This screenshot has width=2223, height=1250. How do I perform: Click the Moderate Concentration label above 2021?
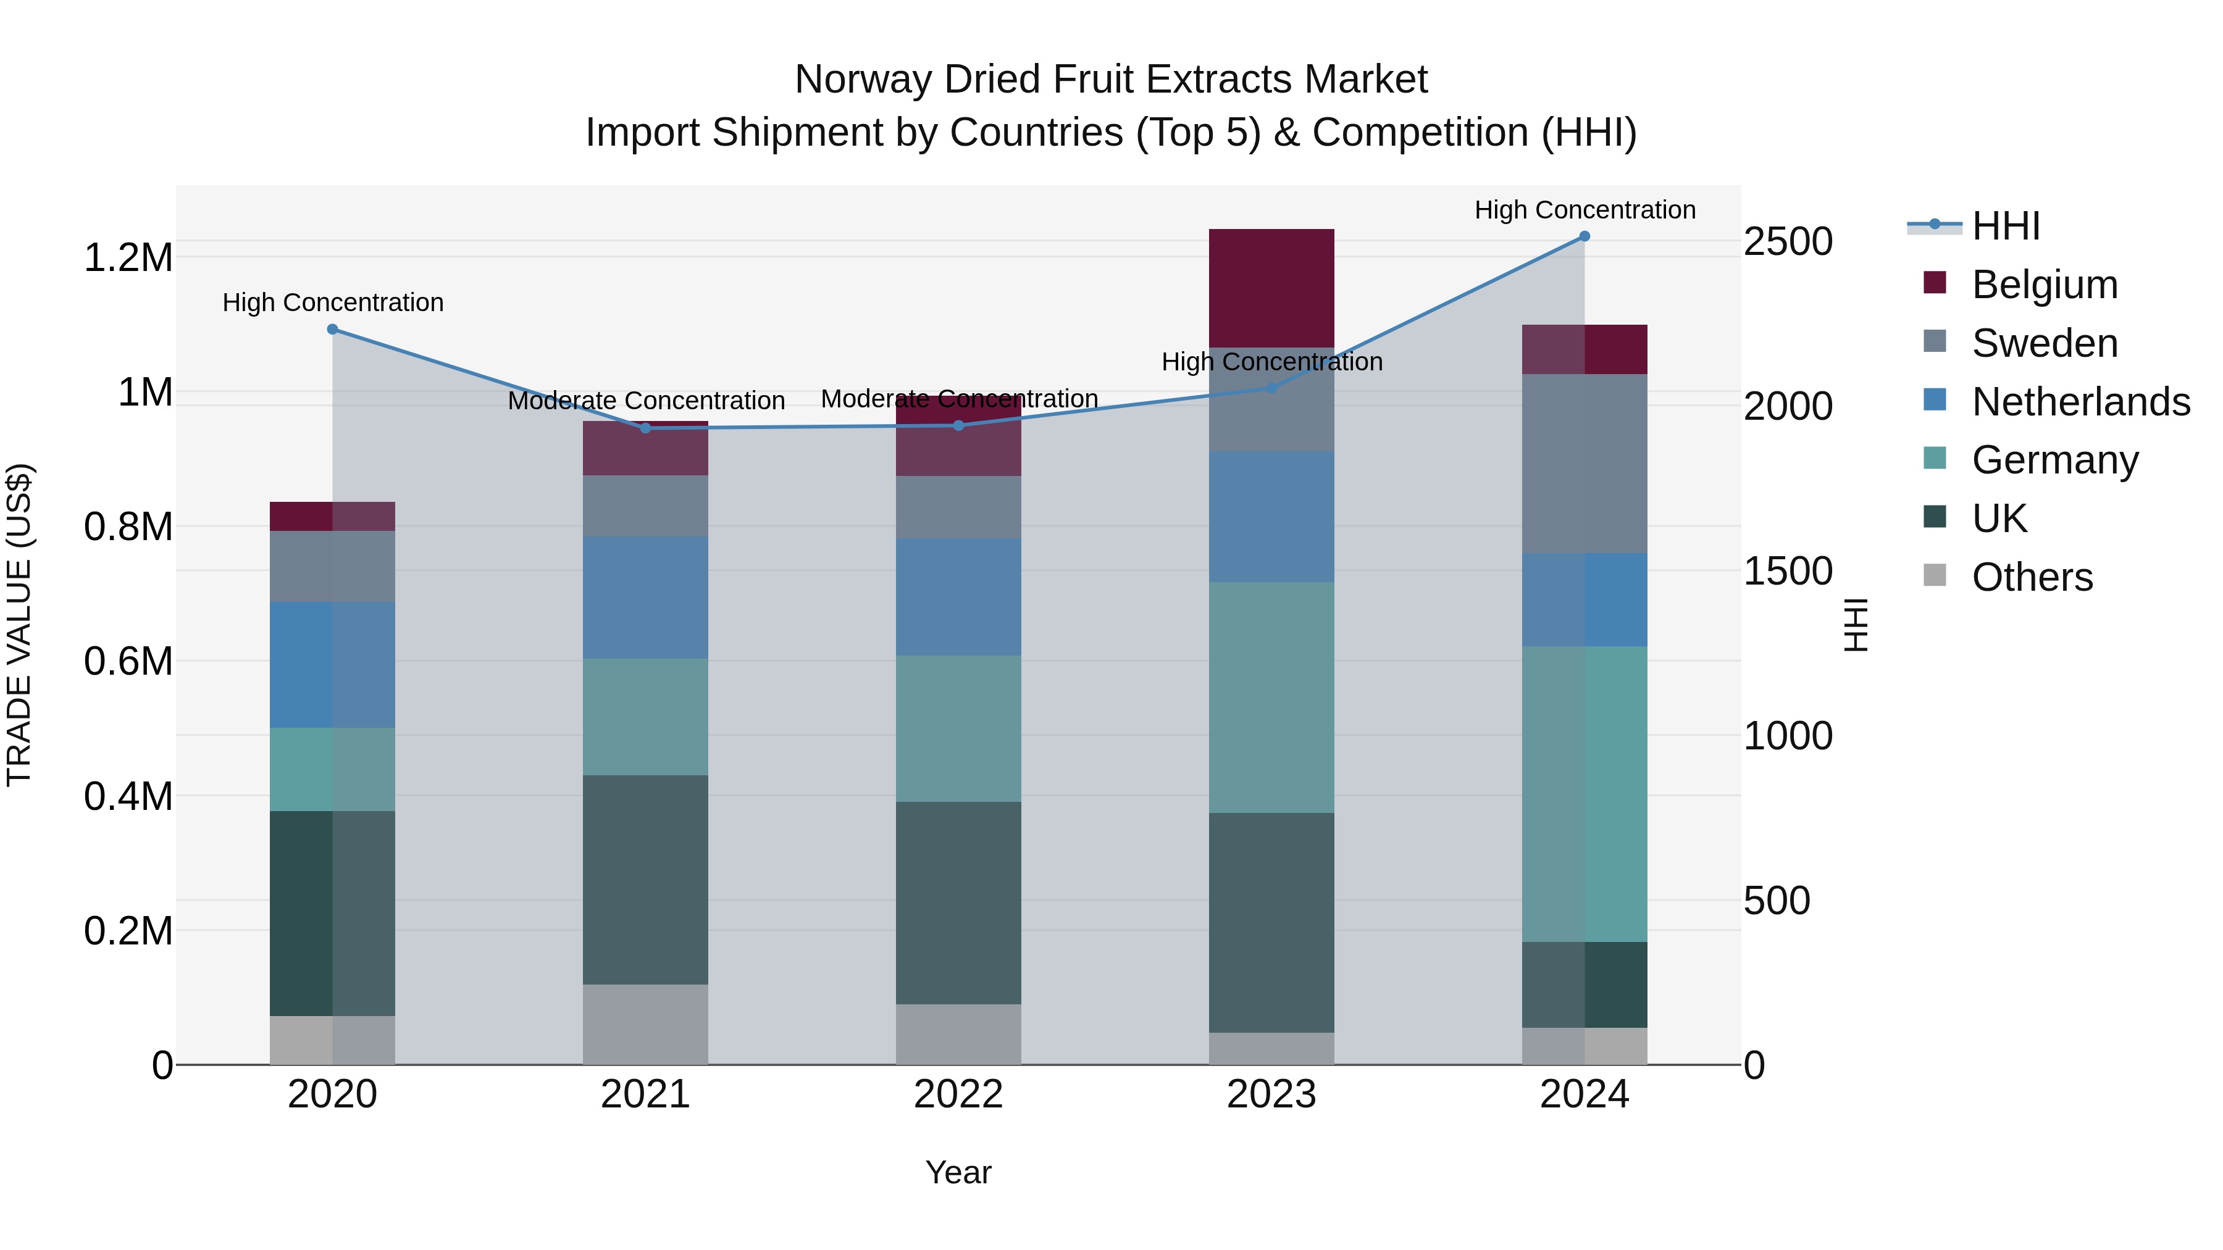(647, 401)
